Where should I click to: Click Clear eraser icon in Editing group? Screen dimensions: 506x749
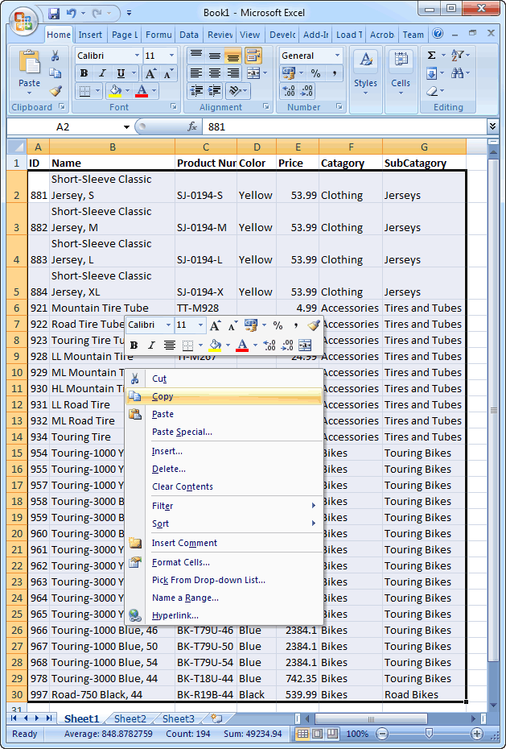click(x=432, y=91)
